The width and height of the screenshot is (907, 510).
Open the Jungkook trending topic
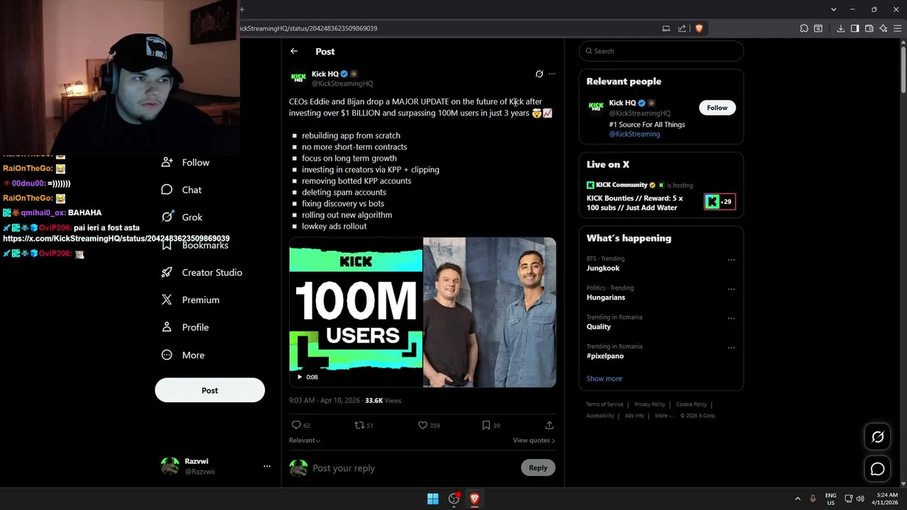tap(603, 268)
